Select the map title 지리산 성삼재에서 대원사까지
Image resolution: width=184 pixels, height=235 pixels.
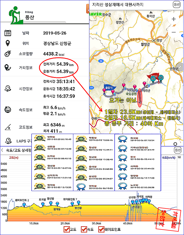click(118, 4)
